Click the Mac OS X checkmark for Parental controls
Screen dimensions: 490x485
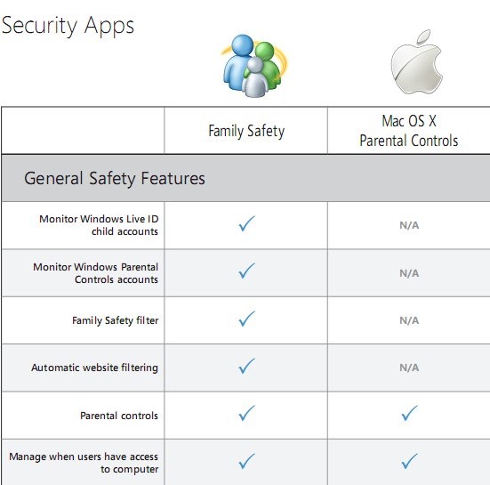click(x=409, y=414)
